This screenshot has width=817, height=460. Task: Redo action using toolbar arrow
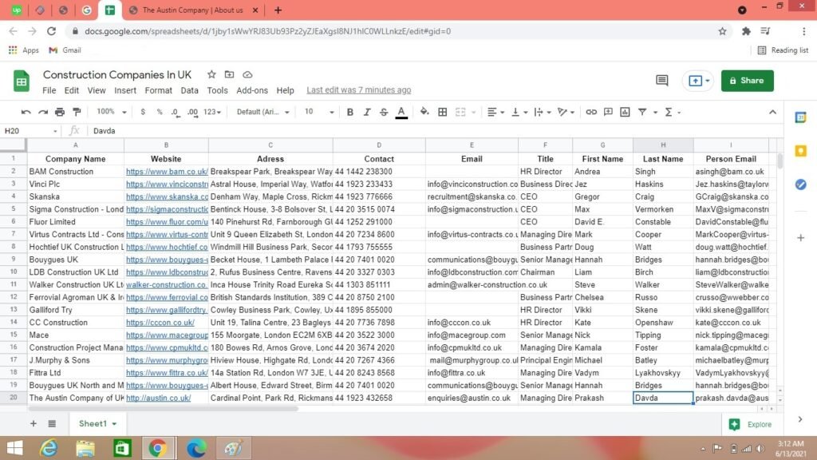[43, 112]
